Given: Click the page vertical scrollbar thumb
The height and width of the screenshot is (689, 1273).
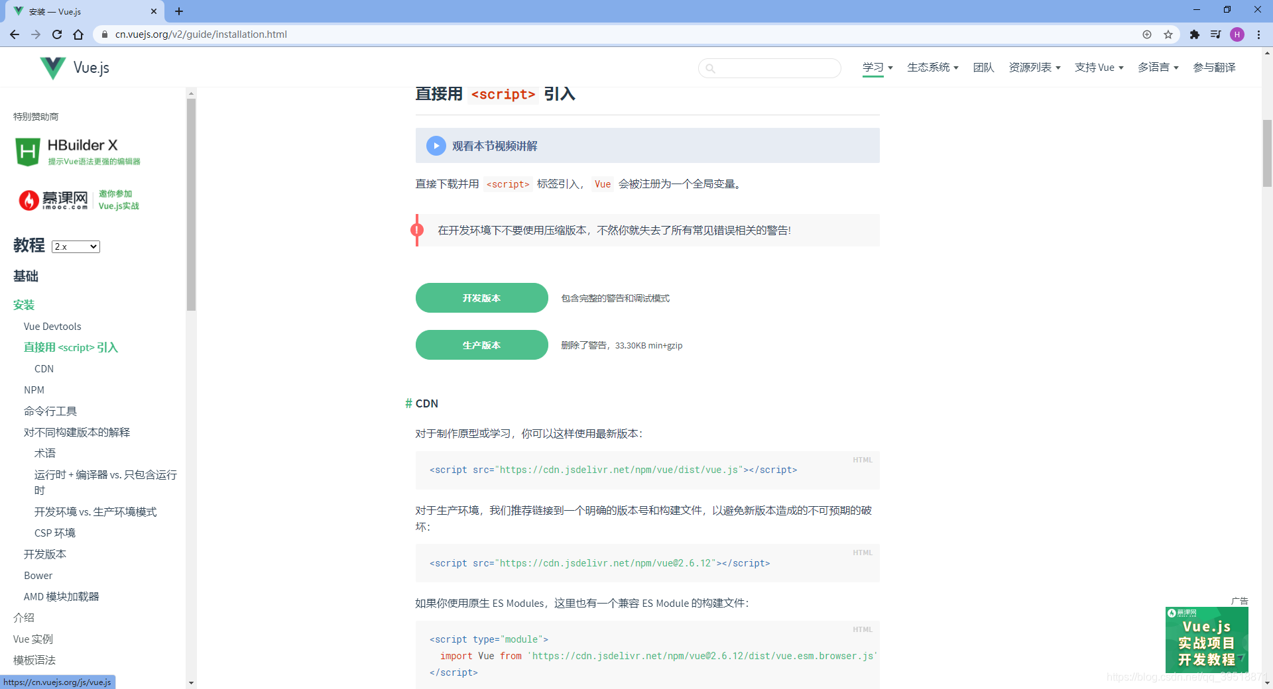Looking at the screenshot, I should 1267,153.
